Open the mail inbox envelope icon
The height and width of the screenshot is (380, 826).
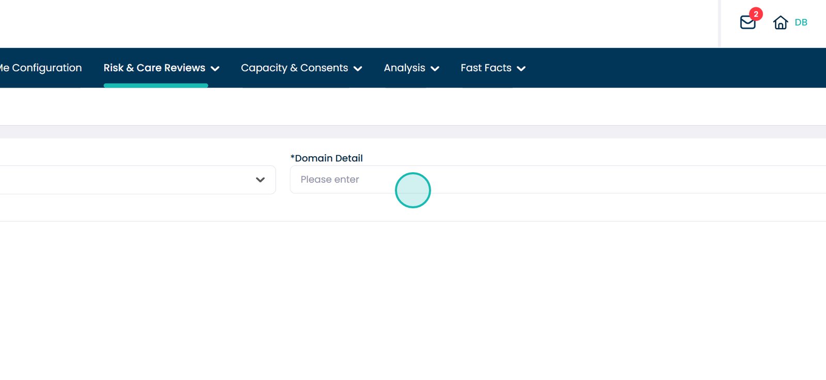click(747, 22)
